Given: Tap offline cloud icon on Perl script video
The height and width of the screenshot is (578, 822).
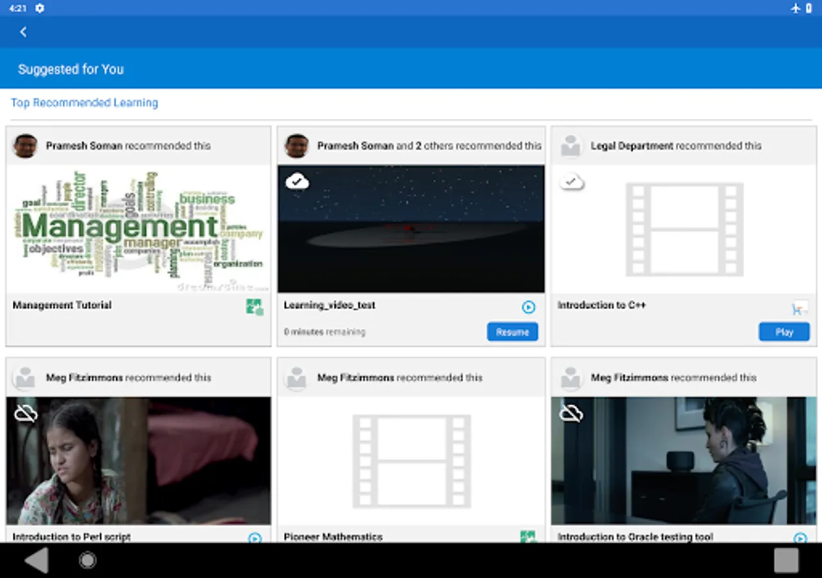Looking at the screenshot, I should tap(26, 414).
